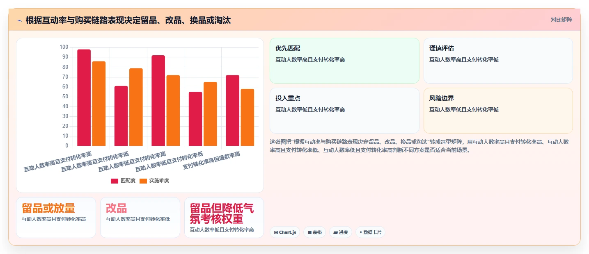The height and width of the screenshot is (254, 589).
Task: Open the 投入重点 matrix card
Action: tap(344, 111)
